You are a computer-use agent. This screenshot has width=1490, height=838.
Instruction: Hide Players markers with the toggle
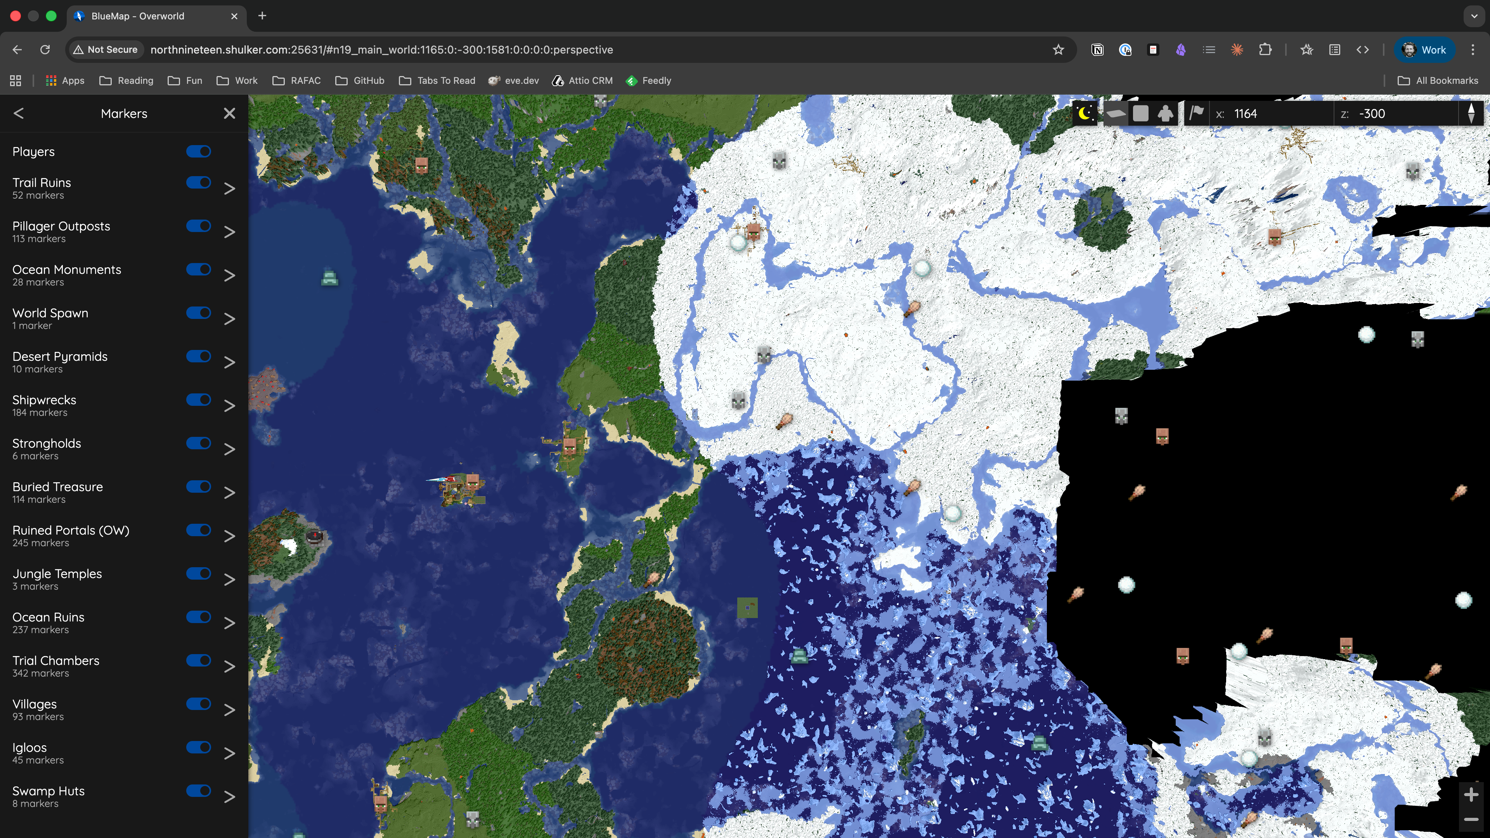point(198,151)
